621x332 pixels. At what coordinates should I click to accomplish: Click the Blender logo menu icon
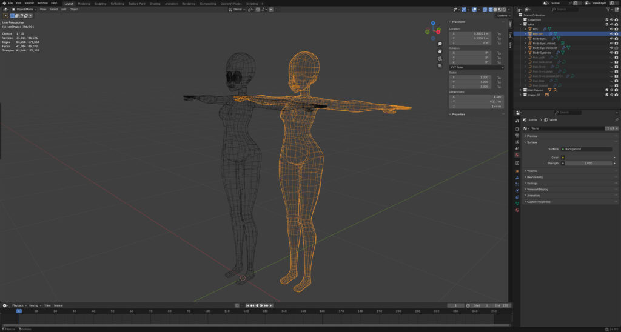point(4,3)
